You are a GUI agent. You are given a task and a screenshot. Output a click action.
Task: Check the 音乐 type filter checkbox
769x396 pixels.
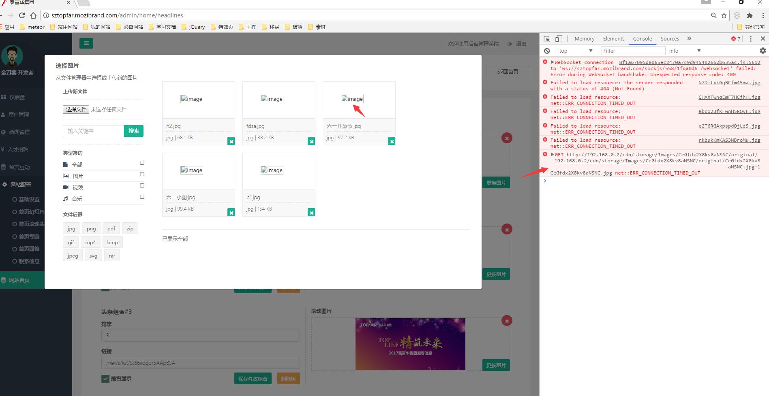click(142, 197)
